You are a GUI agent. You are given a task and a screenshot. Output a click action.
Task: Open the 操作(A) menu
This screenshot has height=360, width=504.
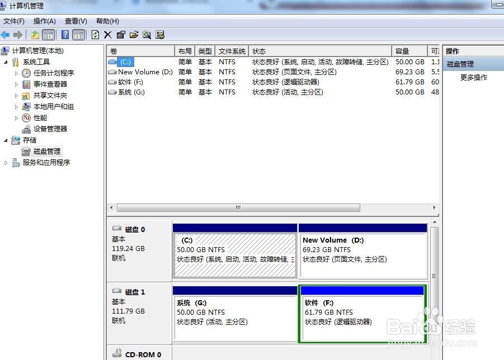coord(44,21)
